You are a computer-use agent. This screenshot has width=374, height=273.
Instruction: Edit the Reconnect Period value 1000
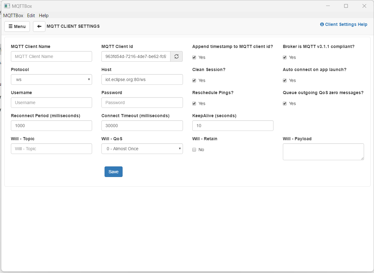click(x=51, y=126)
